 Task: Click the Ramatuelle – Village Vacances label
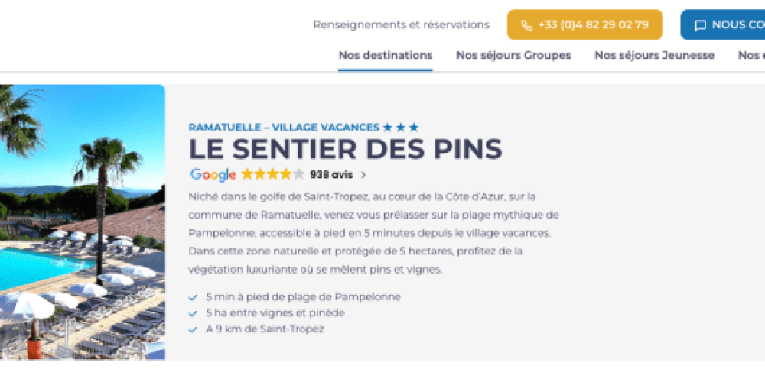[x=284, y=128]
